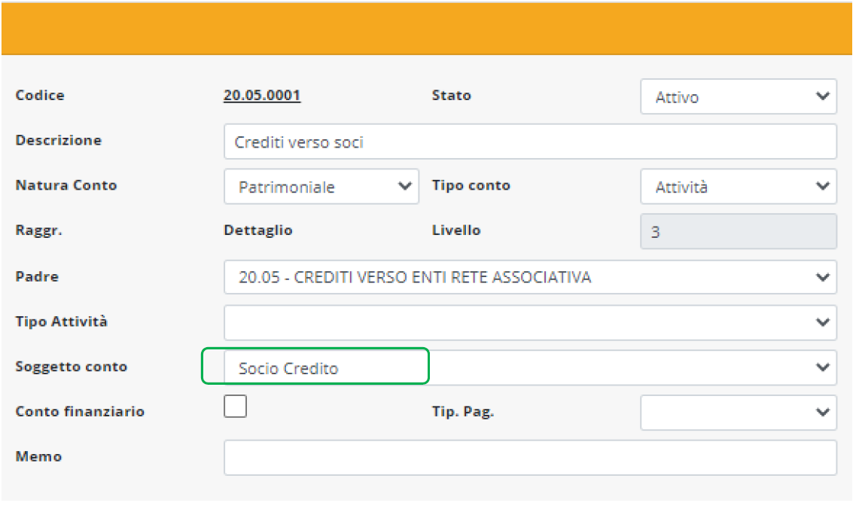Open the Soggetto conto dropdown
856x509 pixels.
coord(529,368)
